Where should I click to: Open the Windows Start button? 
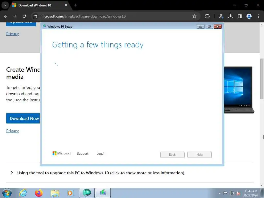coord(7,193)
